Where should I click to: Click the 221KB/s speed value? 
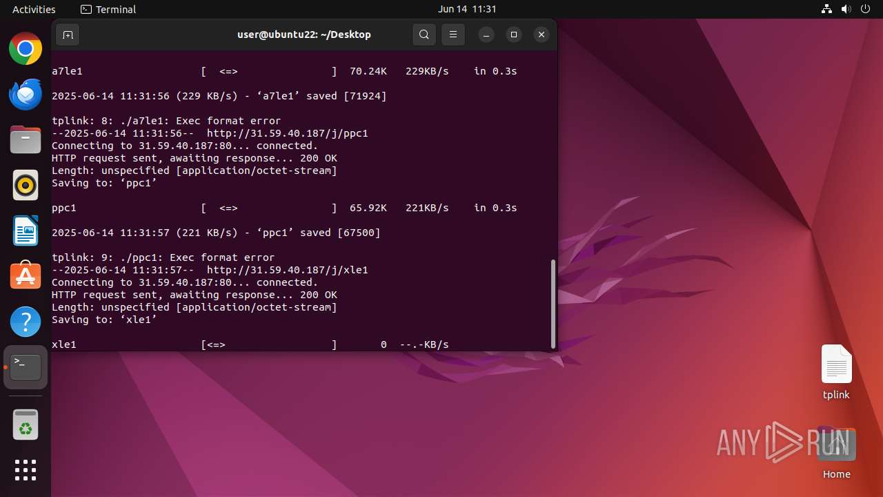pyautogui.click(x=428, y=208)
